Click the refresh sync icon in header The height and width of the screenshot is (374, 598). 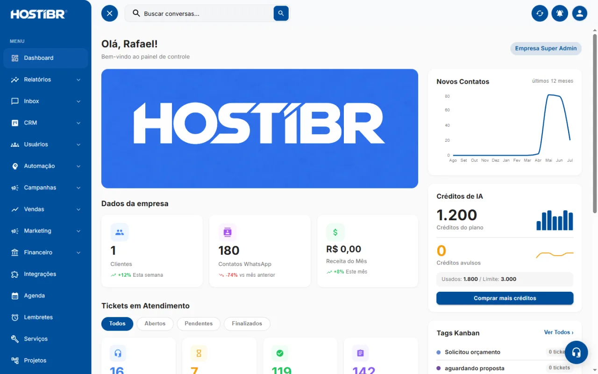(540, 13)
